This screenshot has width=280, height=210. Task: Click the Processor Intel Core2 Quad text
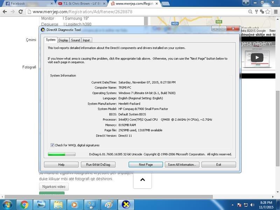pyautogui.click(x=165, y=119)
